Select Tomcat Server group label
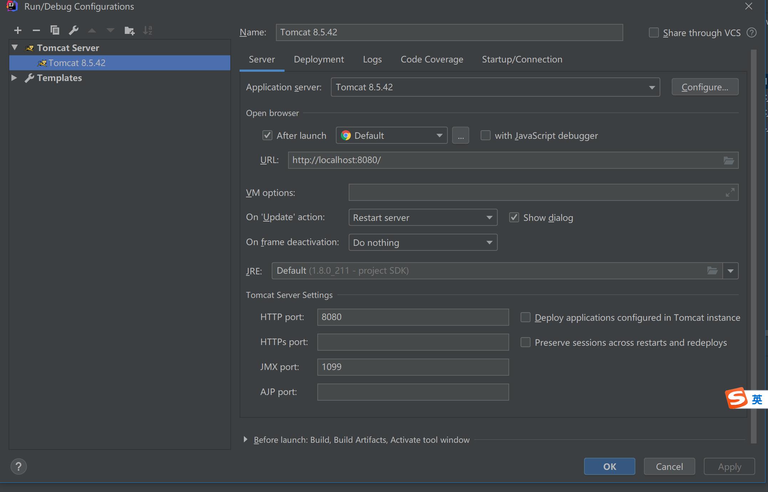The height and width of the screenshot is (492, 768). pos(68,48)
